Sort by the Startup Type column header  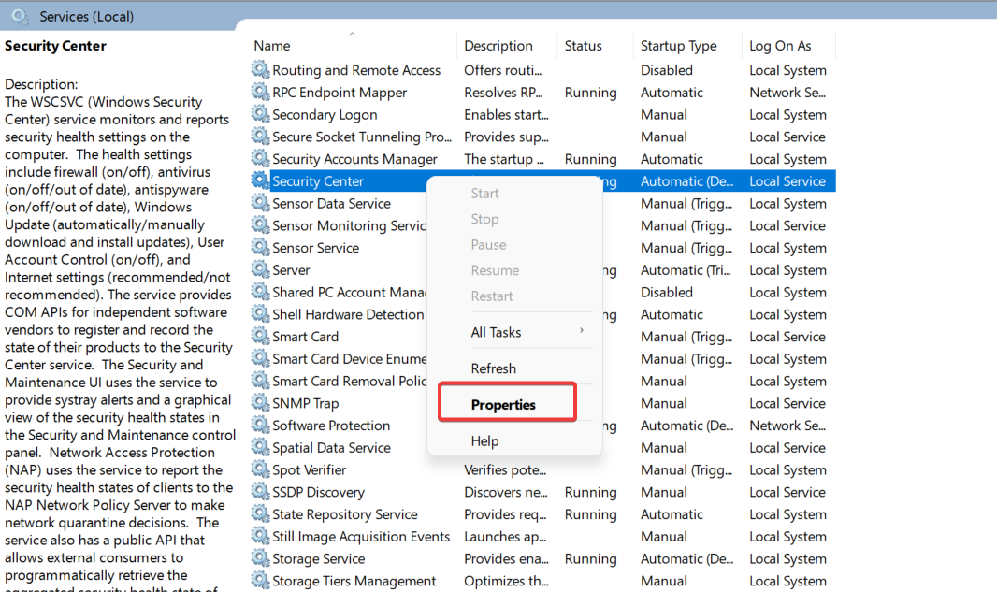click(678, 46)
